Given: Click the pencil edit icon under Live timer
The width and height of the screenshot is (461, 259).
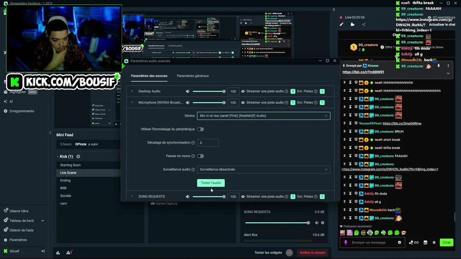Looking at the screenshot, I should click(x=341, y=24).
